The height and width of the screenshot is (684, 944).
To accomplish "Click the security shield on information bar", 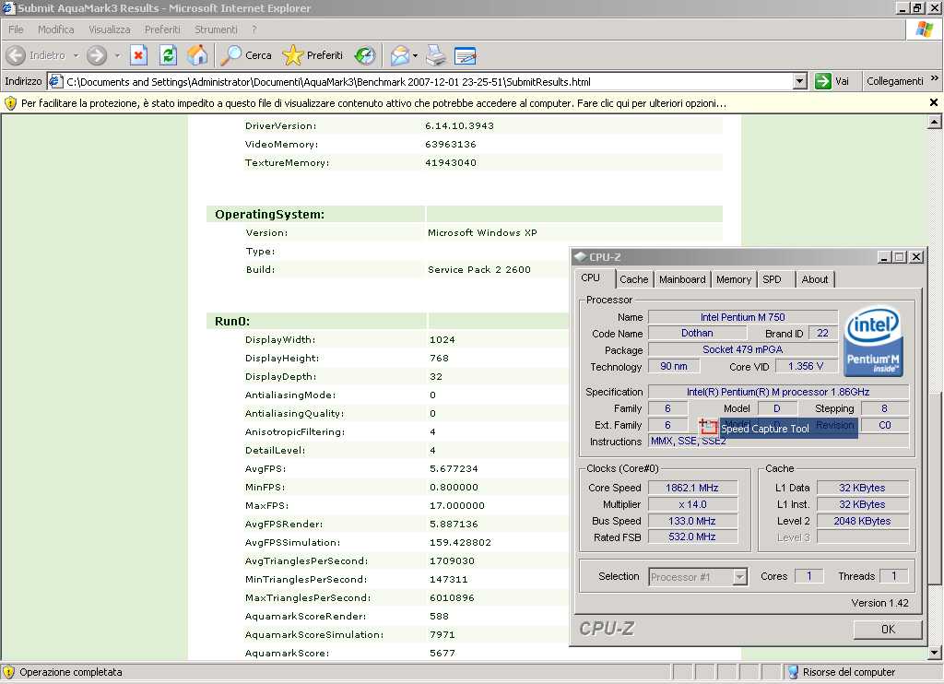I will point(10,103).
